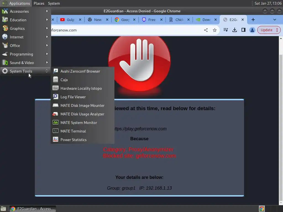Expand the Sound & Video submenu arrow
This screenshot has height=212, width=283.
[x=47, y=63]
